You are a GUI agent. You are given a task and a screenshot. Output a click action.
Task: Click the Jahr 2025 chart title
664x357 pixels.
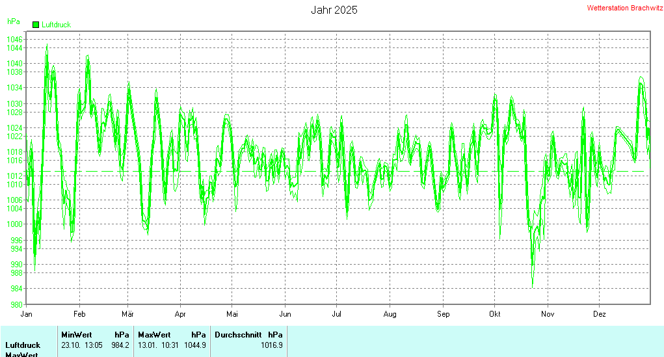(x=334, y=10)
